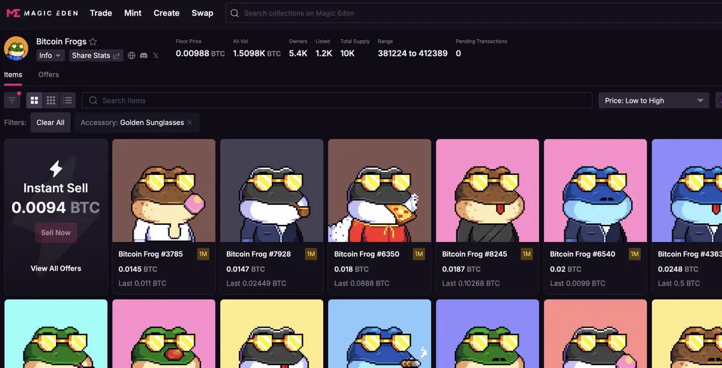Click the Bitcoin Frog #8245 title
Image resolution: width=722 pixels, height=368 pixels.
(x=475, y=254)
